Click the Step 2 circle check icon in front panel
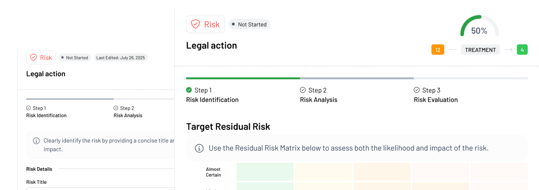 pyautogui.click(x=303, y=90)
